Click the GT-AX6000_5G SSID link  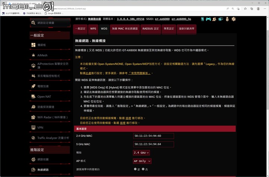(x=181, y=19)
